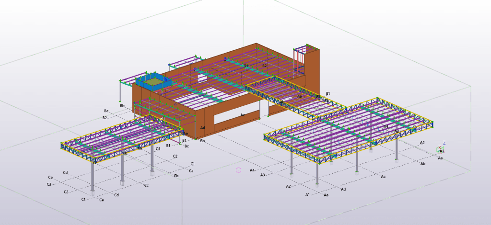The image size is (491, 225).
Task: Click the Ae grid label beside the bottom A1
Action: pyautogui.click(x=326, y=195)
